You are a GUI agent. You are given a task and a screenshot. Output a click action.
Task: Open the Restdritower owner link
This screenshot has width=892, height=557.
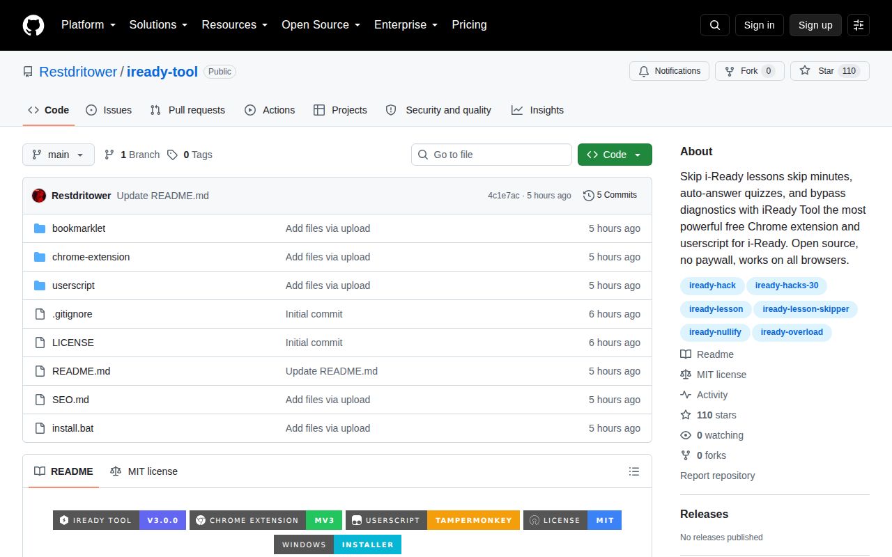coord(78,72)
